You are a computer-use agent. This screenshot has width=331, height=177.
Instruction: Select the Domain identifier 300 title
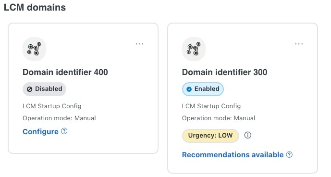coord(225,72)
